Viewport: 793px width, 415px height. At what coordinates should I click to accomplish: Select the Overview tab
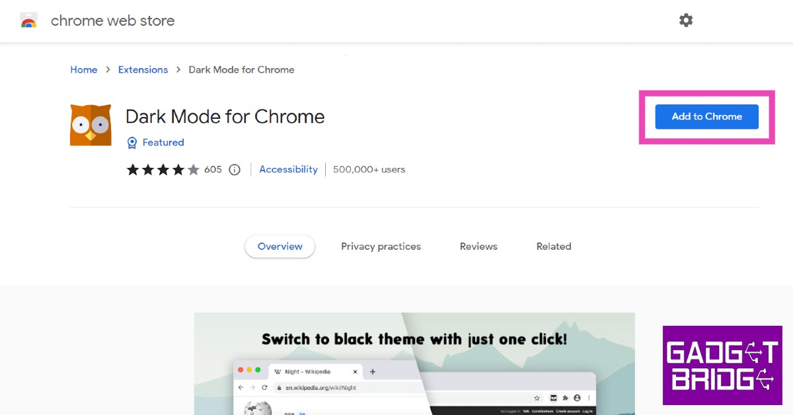coord(280,246)
